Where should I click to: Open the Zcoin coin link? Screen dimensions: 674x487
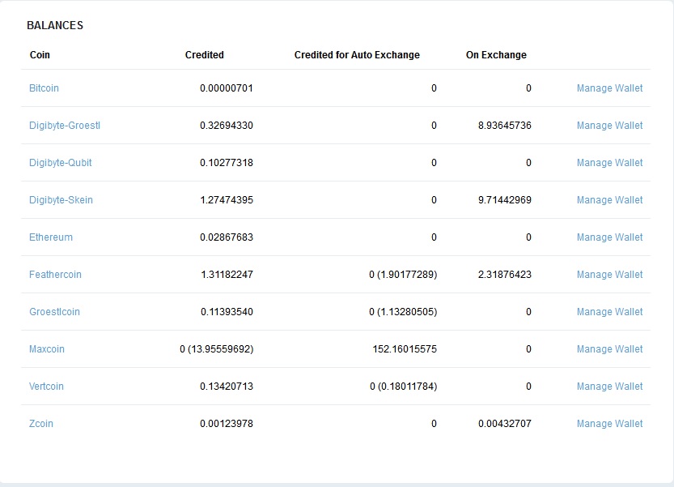40,423
